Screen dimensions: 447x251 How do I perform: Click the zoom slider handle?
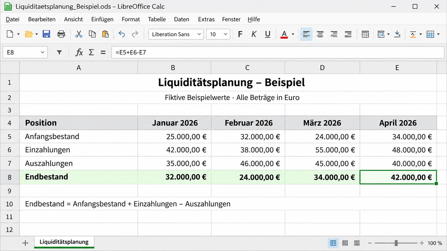pyautogui.click(x=396, y=243)
